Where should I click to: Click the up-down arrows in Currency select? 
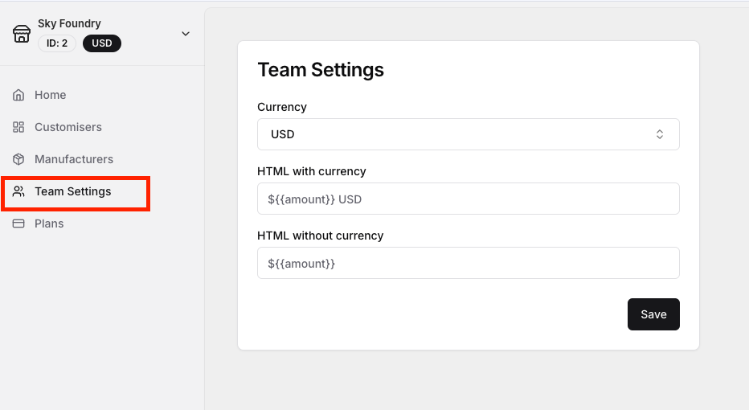tap(659, 134)
